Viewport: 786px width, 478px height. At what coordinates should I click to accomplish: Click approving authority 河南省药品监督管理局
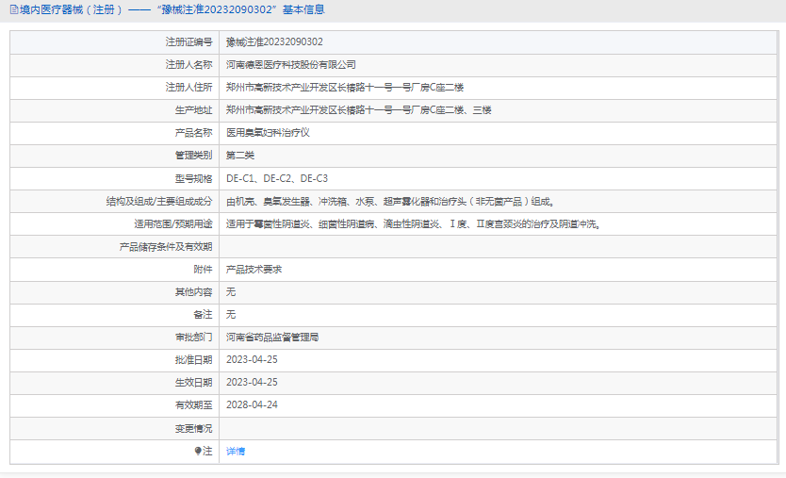coord(272,338)
